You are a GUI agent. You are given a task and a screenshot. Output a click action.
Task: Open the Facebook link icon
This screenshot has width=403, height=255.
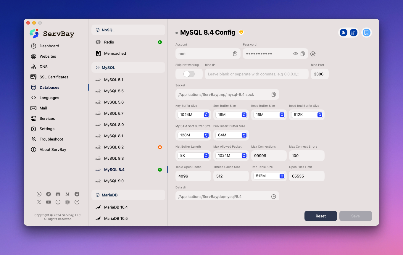77,194
